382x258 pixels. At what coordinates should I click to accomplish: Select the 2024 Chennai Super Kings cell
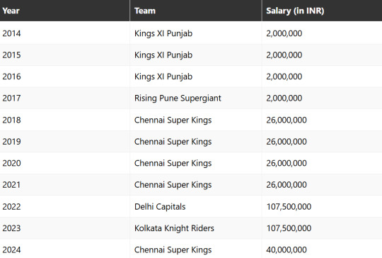173,250
